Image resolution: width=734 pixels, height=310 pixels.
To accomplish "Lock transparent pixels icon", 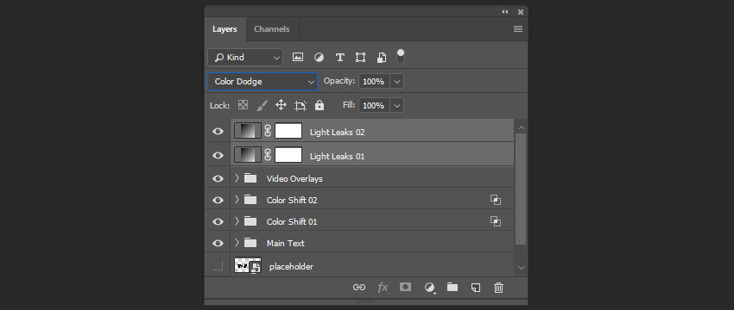I will pos(243,105).
